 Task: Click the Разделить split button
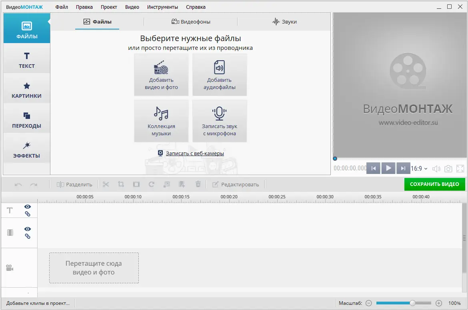[74, 185]
